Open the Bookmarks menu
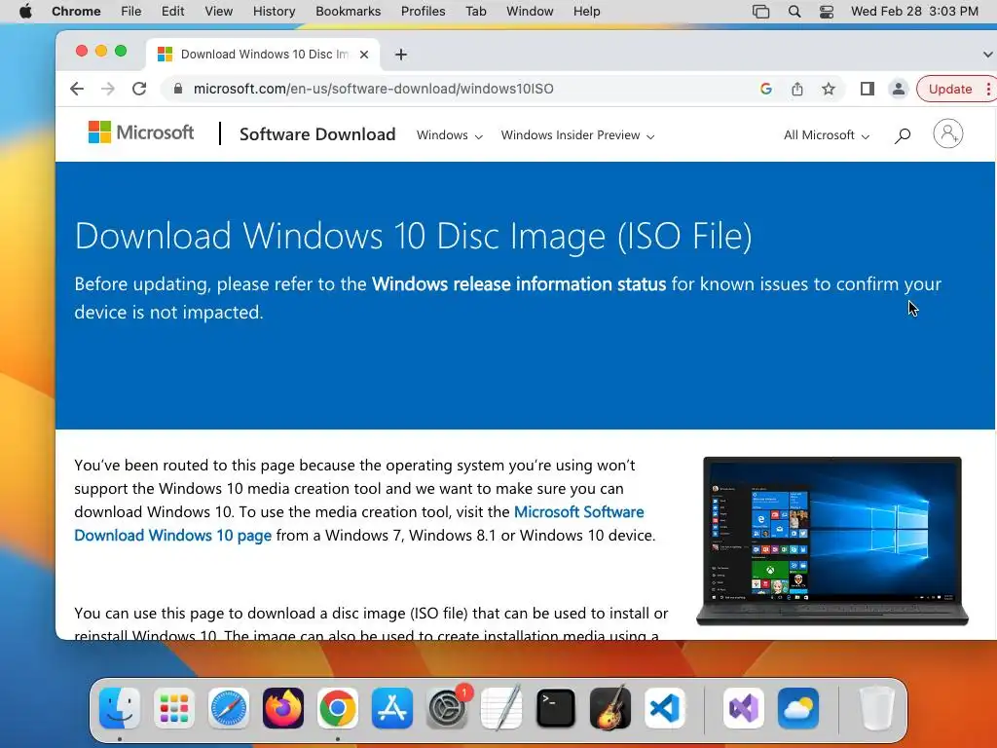This screenshot has width=997, height=748. [348, 12]
